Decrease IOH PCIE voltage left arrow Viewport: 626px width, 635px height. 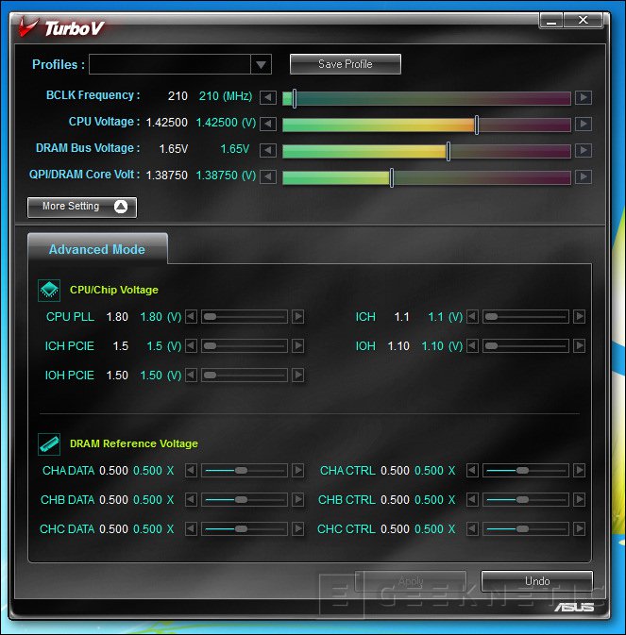[x=192, y=375]
